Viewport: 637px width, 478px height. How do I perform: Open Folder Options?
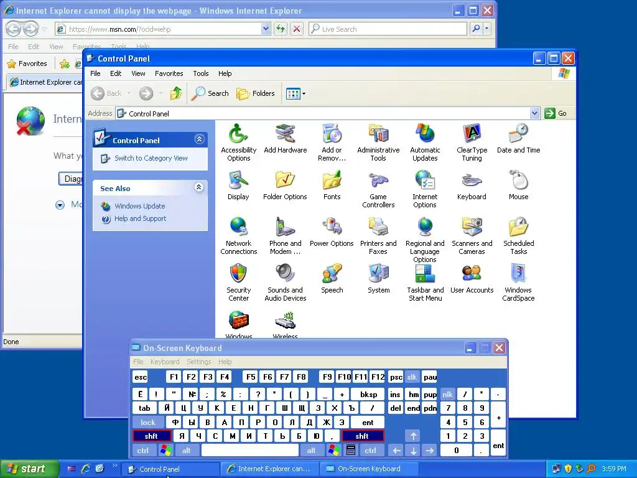click(x=285, y=185)
